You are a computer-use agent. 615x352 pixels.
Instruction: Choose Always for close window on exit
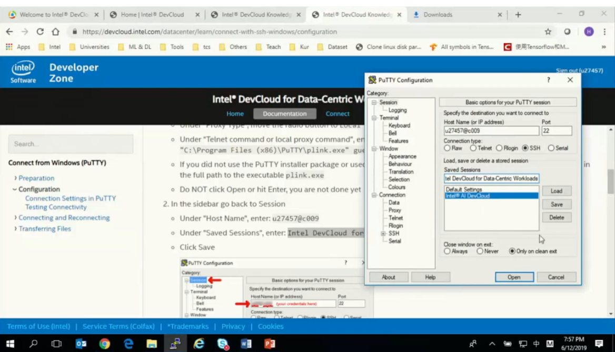click(447, 252)
